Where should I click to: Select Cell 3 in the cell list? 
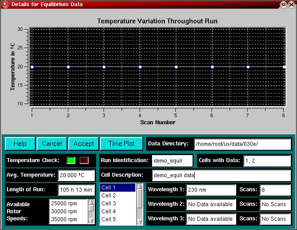[117, 204]
